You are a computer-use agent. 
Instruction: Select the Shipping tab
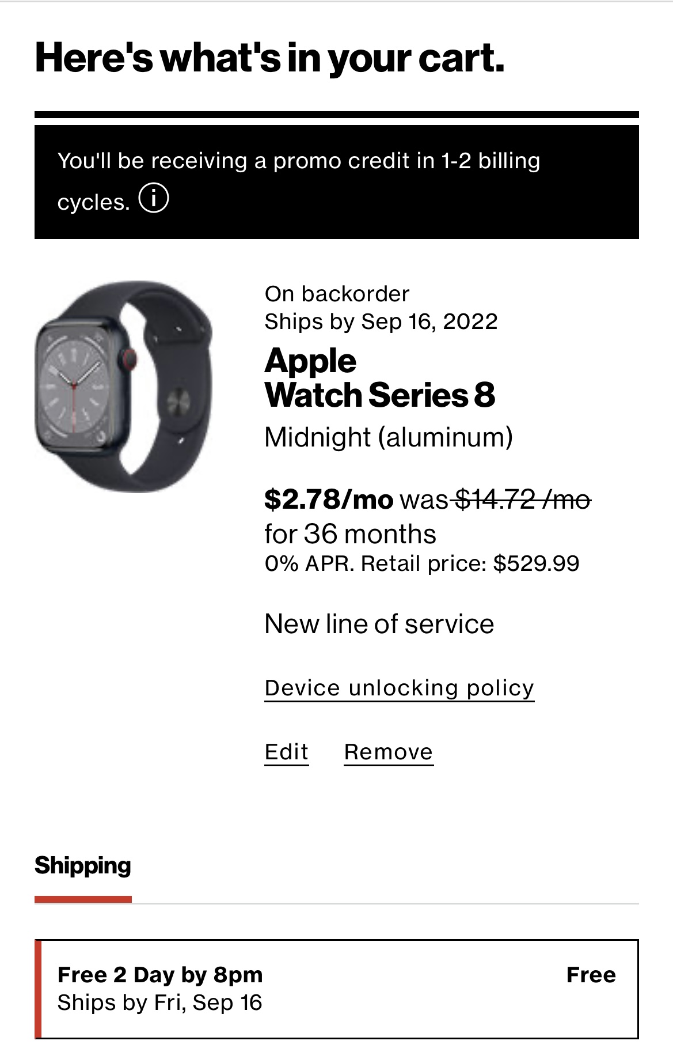click(x=83, y=866)
